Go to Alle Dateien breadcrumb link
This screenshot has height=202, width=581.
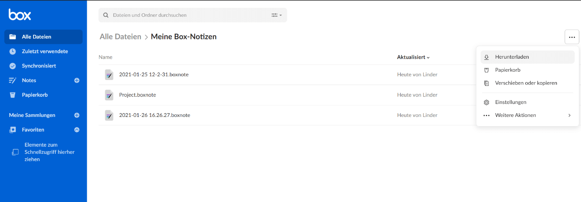tap(120, 36)
